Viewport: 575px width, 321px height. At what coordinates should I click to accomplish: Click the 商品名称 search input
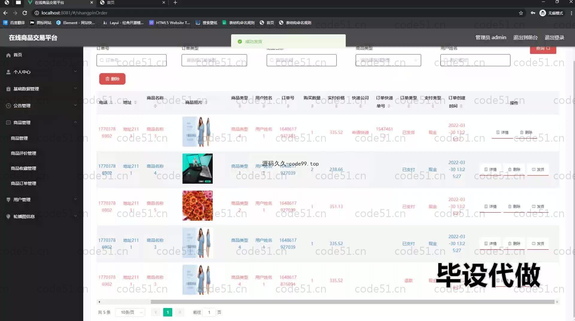click(302, 60)
